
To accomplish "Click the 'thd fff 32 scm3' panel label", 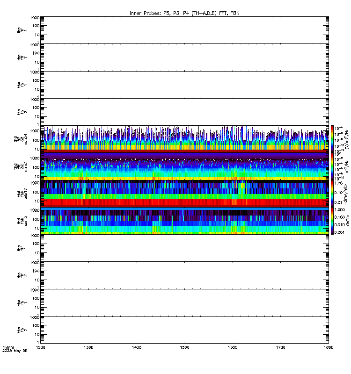I will coord(21,166).
